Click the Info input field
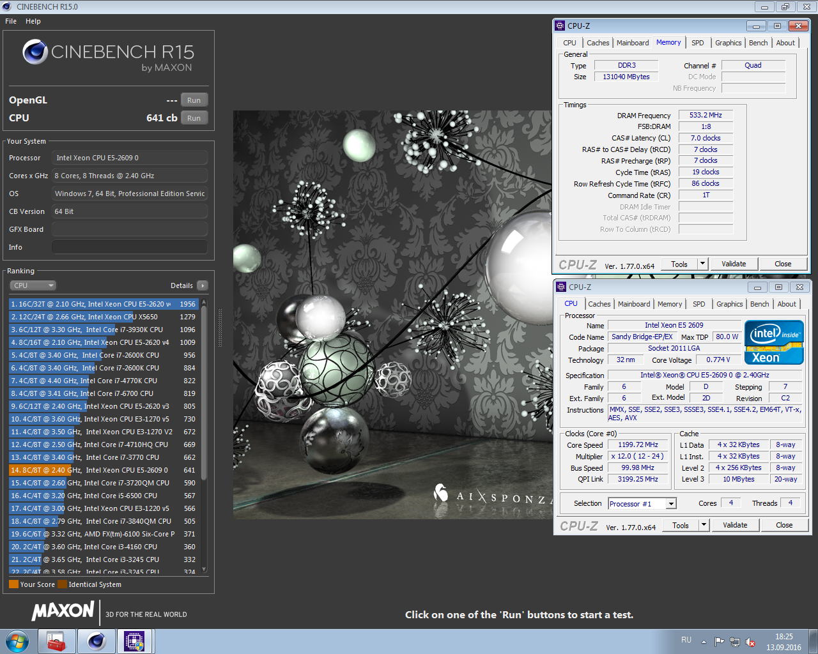 pos(130,247)
